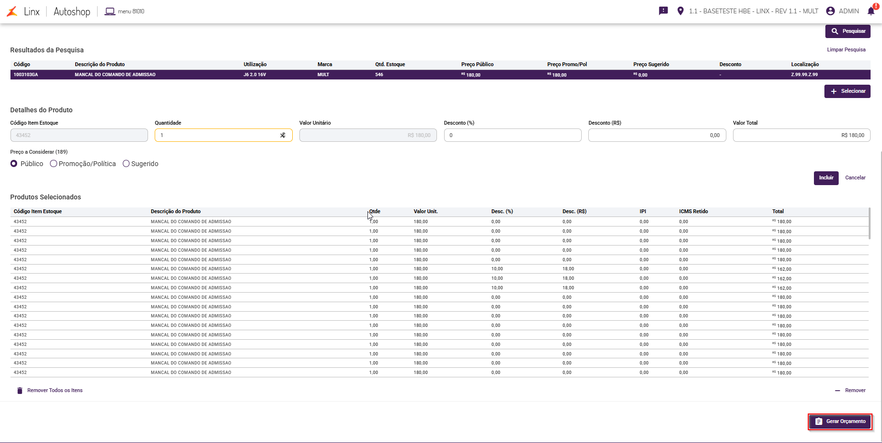Viewport: 882px width, 443px height.
Task: Click the disabled Código Item Estoque field
Action: [79, 135]
